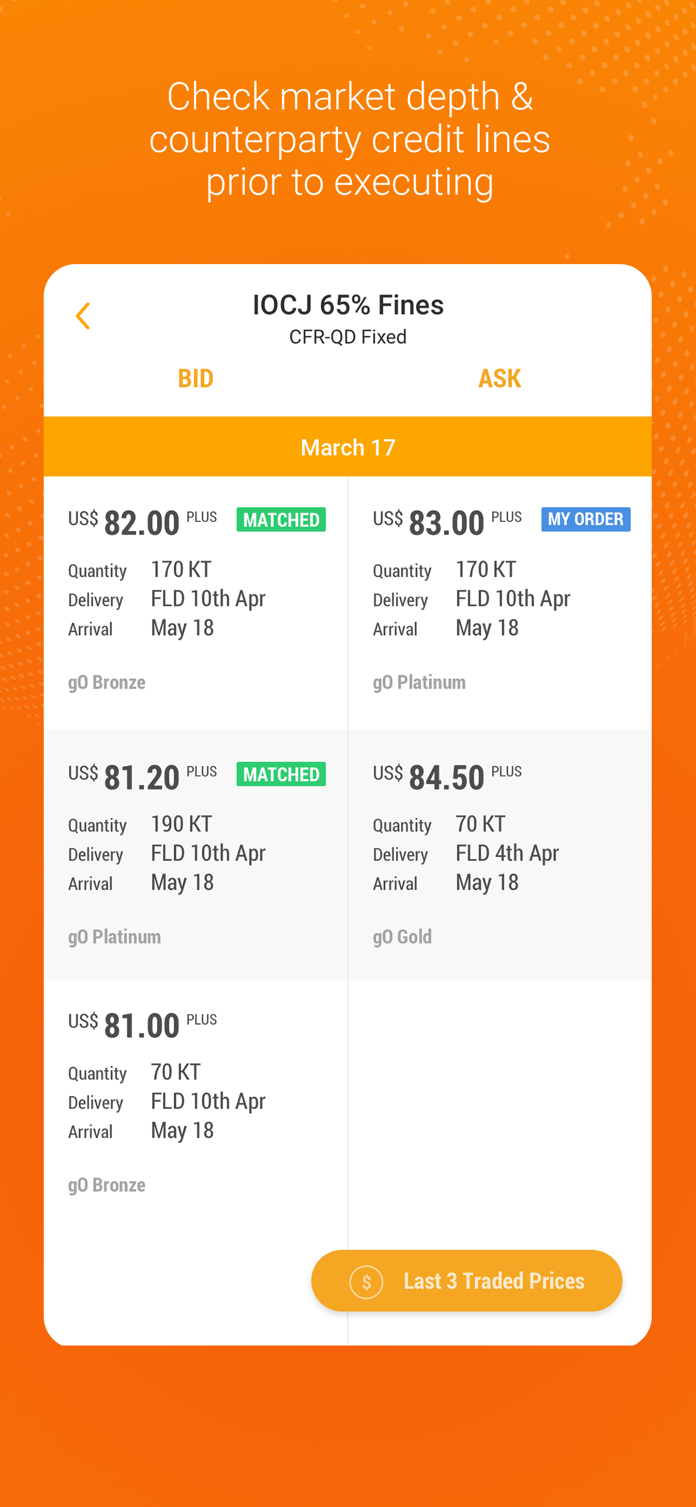Image resolution: width=696 pixels, height=1507 pixels.
Task: Open the US$ 81.20 bid order
Action: click(196, 854)
